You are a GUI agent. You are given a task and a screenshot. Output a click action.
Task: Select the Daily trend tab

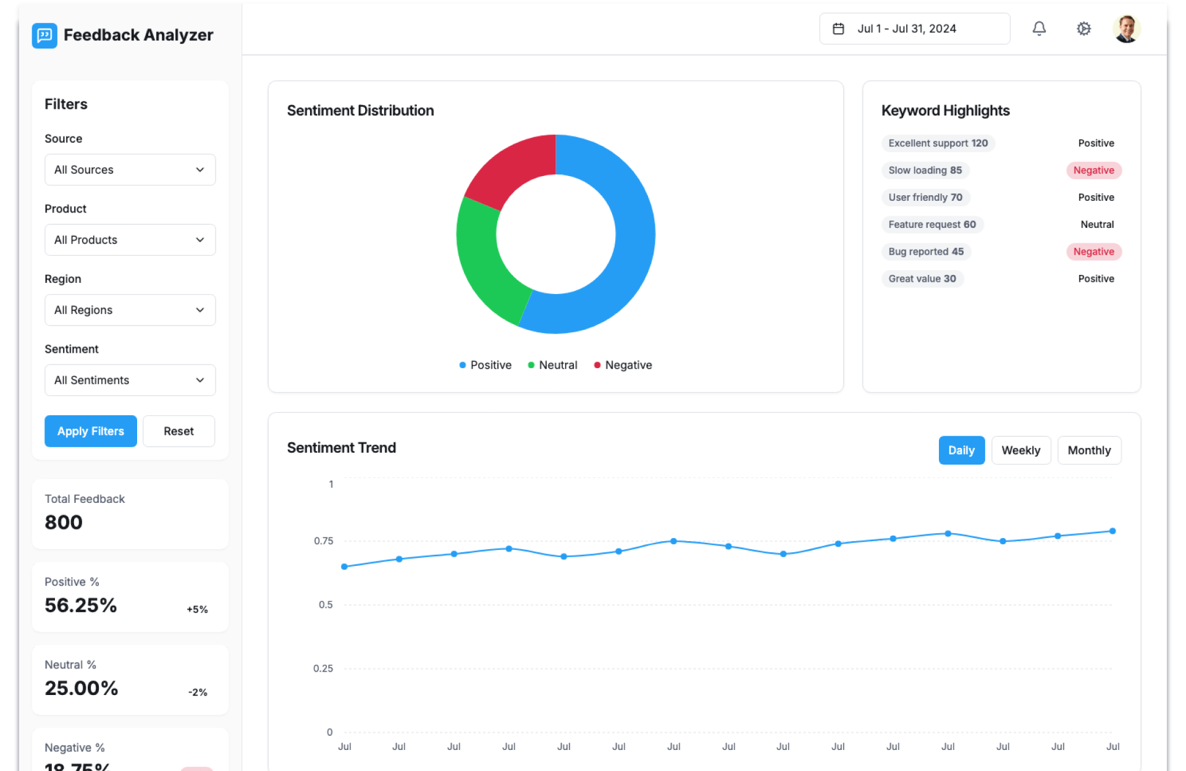[x=961, y=450]
